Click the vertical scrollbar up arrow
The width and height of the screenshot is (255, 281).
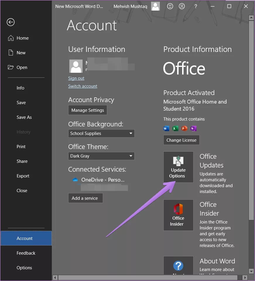(x=251, y=18)
